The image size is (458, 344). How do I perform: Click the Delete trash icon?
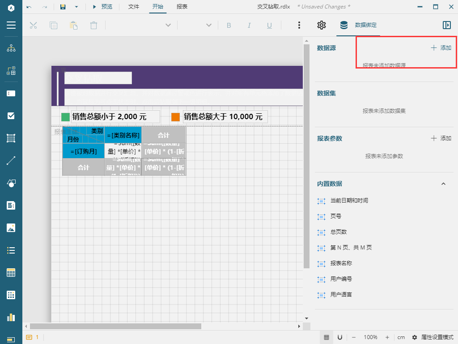[x=93, y=26]
